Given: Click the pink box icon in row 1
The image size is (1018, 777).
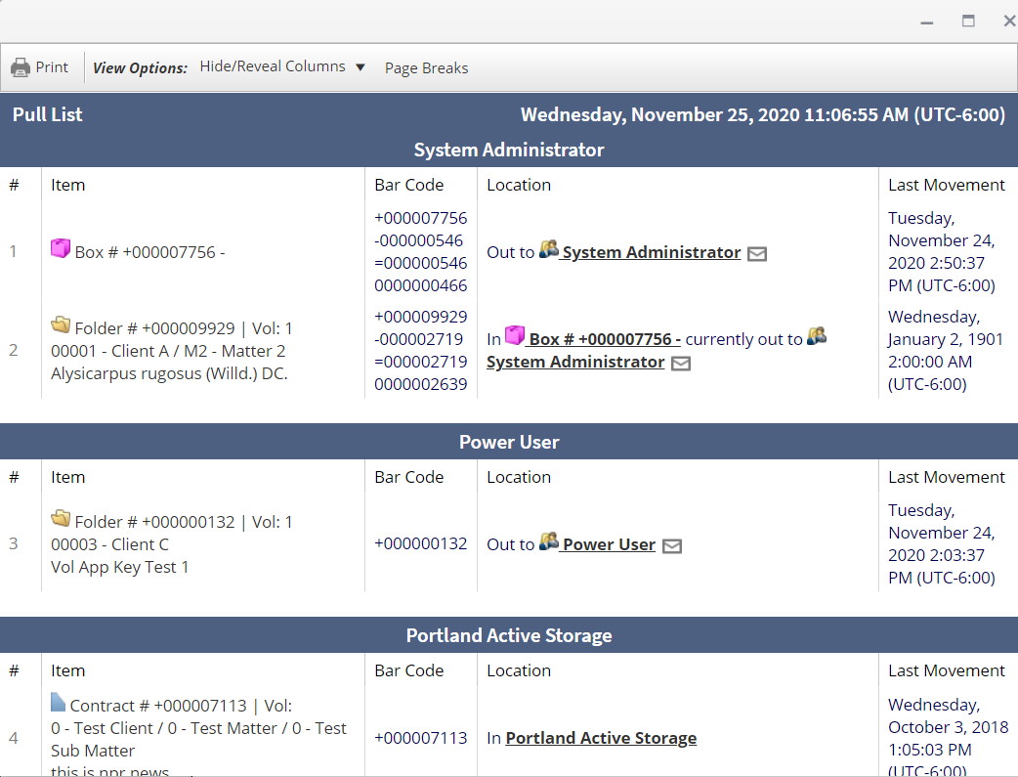Looking at the screenshot, I should tap(61, 248).
